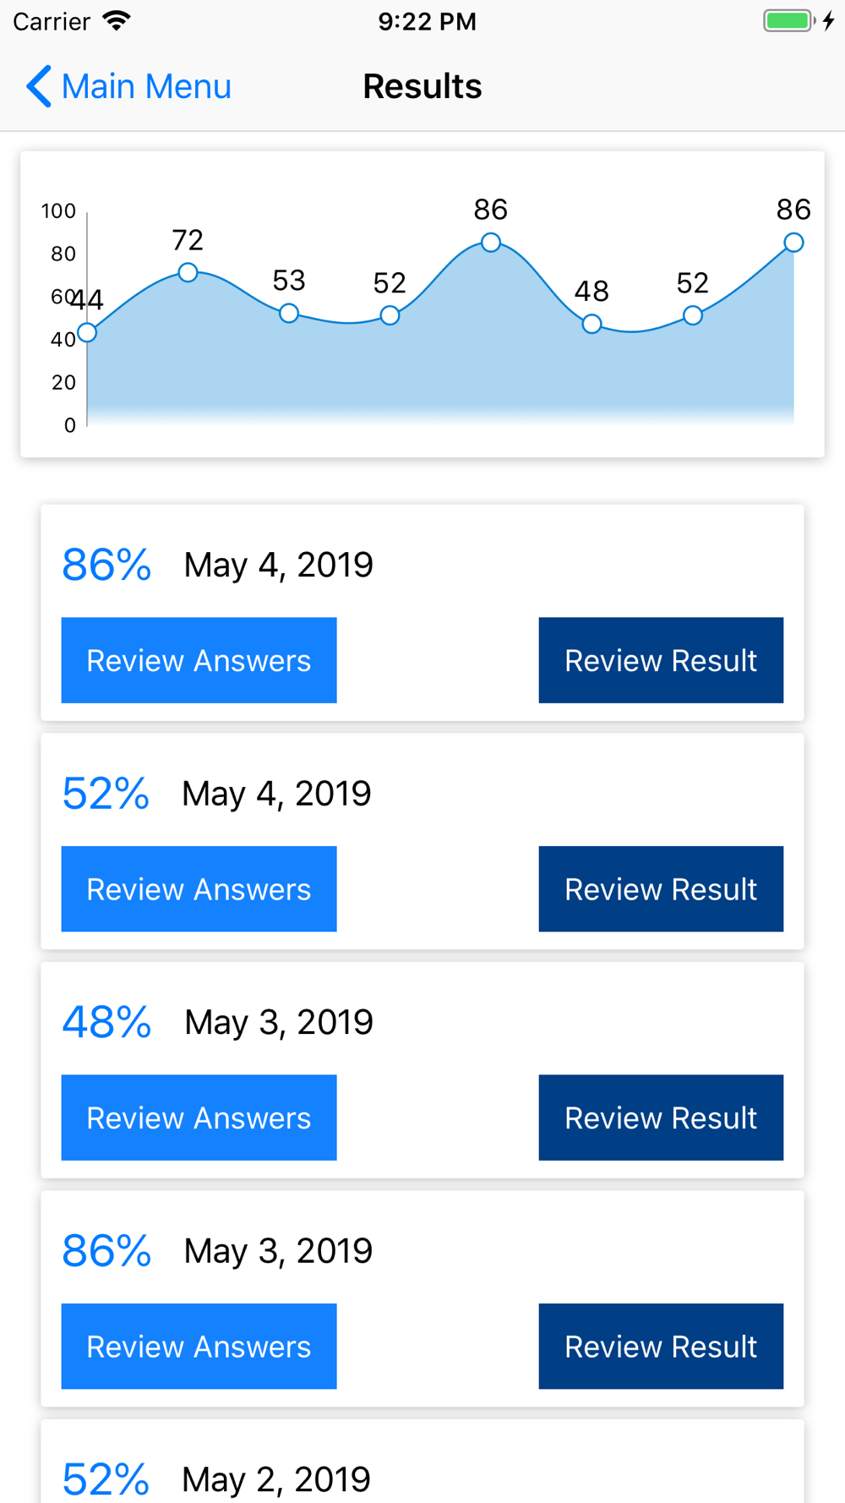Image resolution: width=845 pixels, height=1503 pixels.
Task: Review Answers for 86% May 4 result
Action: [199, 660]
